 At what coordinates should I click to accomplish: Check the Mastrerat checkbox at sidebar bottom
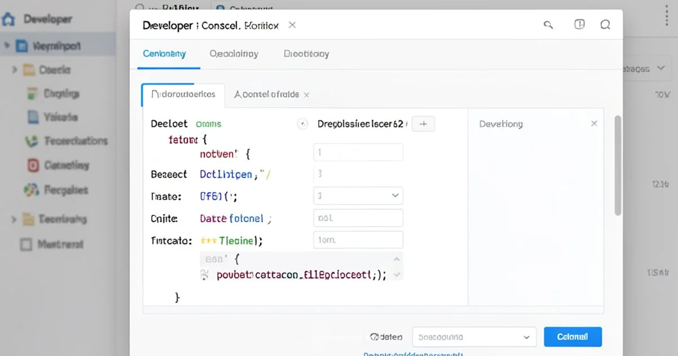(x=27, y=244)
